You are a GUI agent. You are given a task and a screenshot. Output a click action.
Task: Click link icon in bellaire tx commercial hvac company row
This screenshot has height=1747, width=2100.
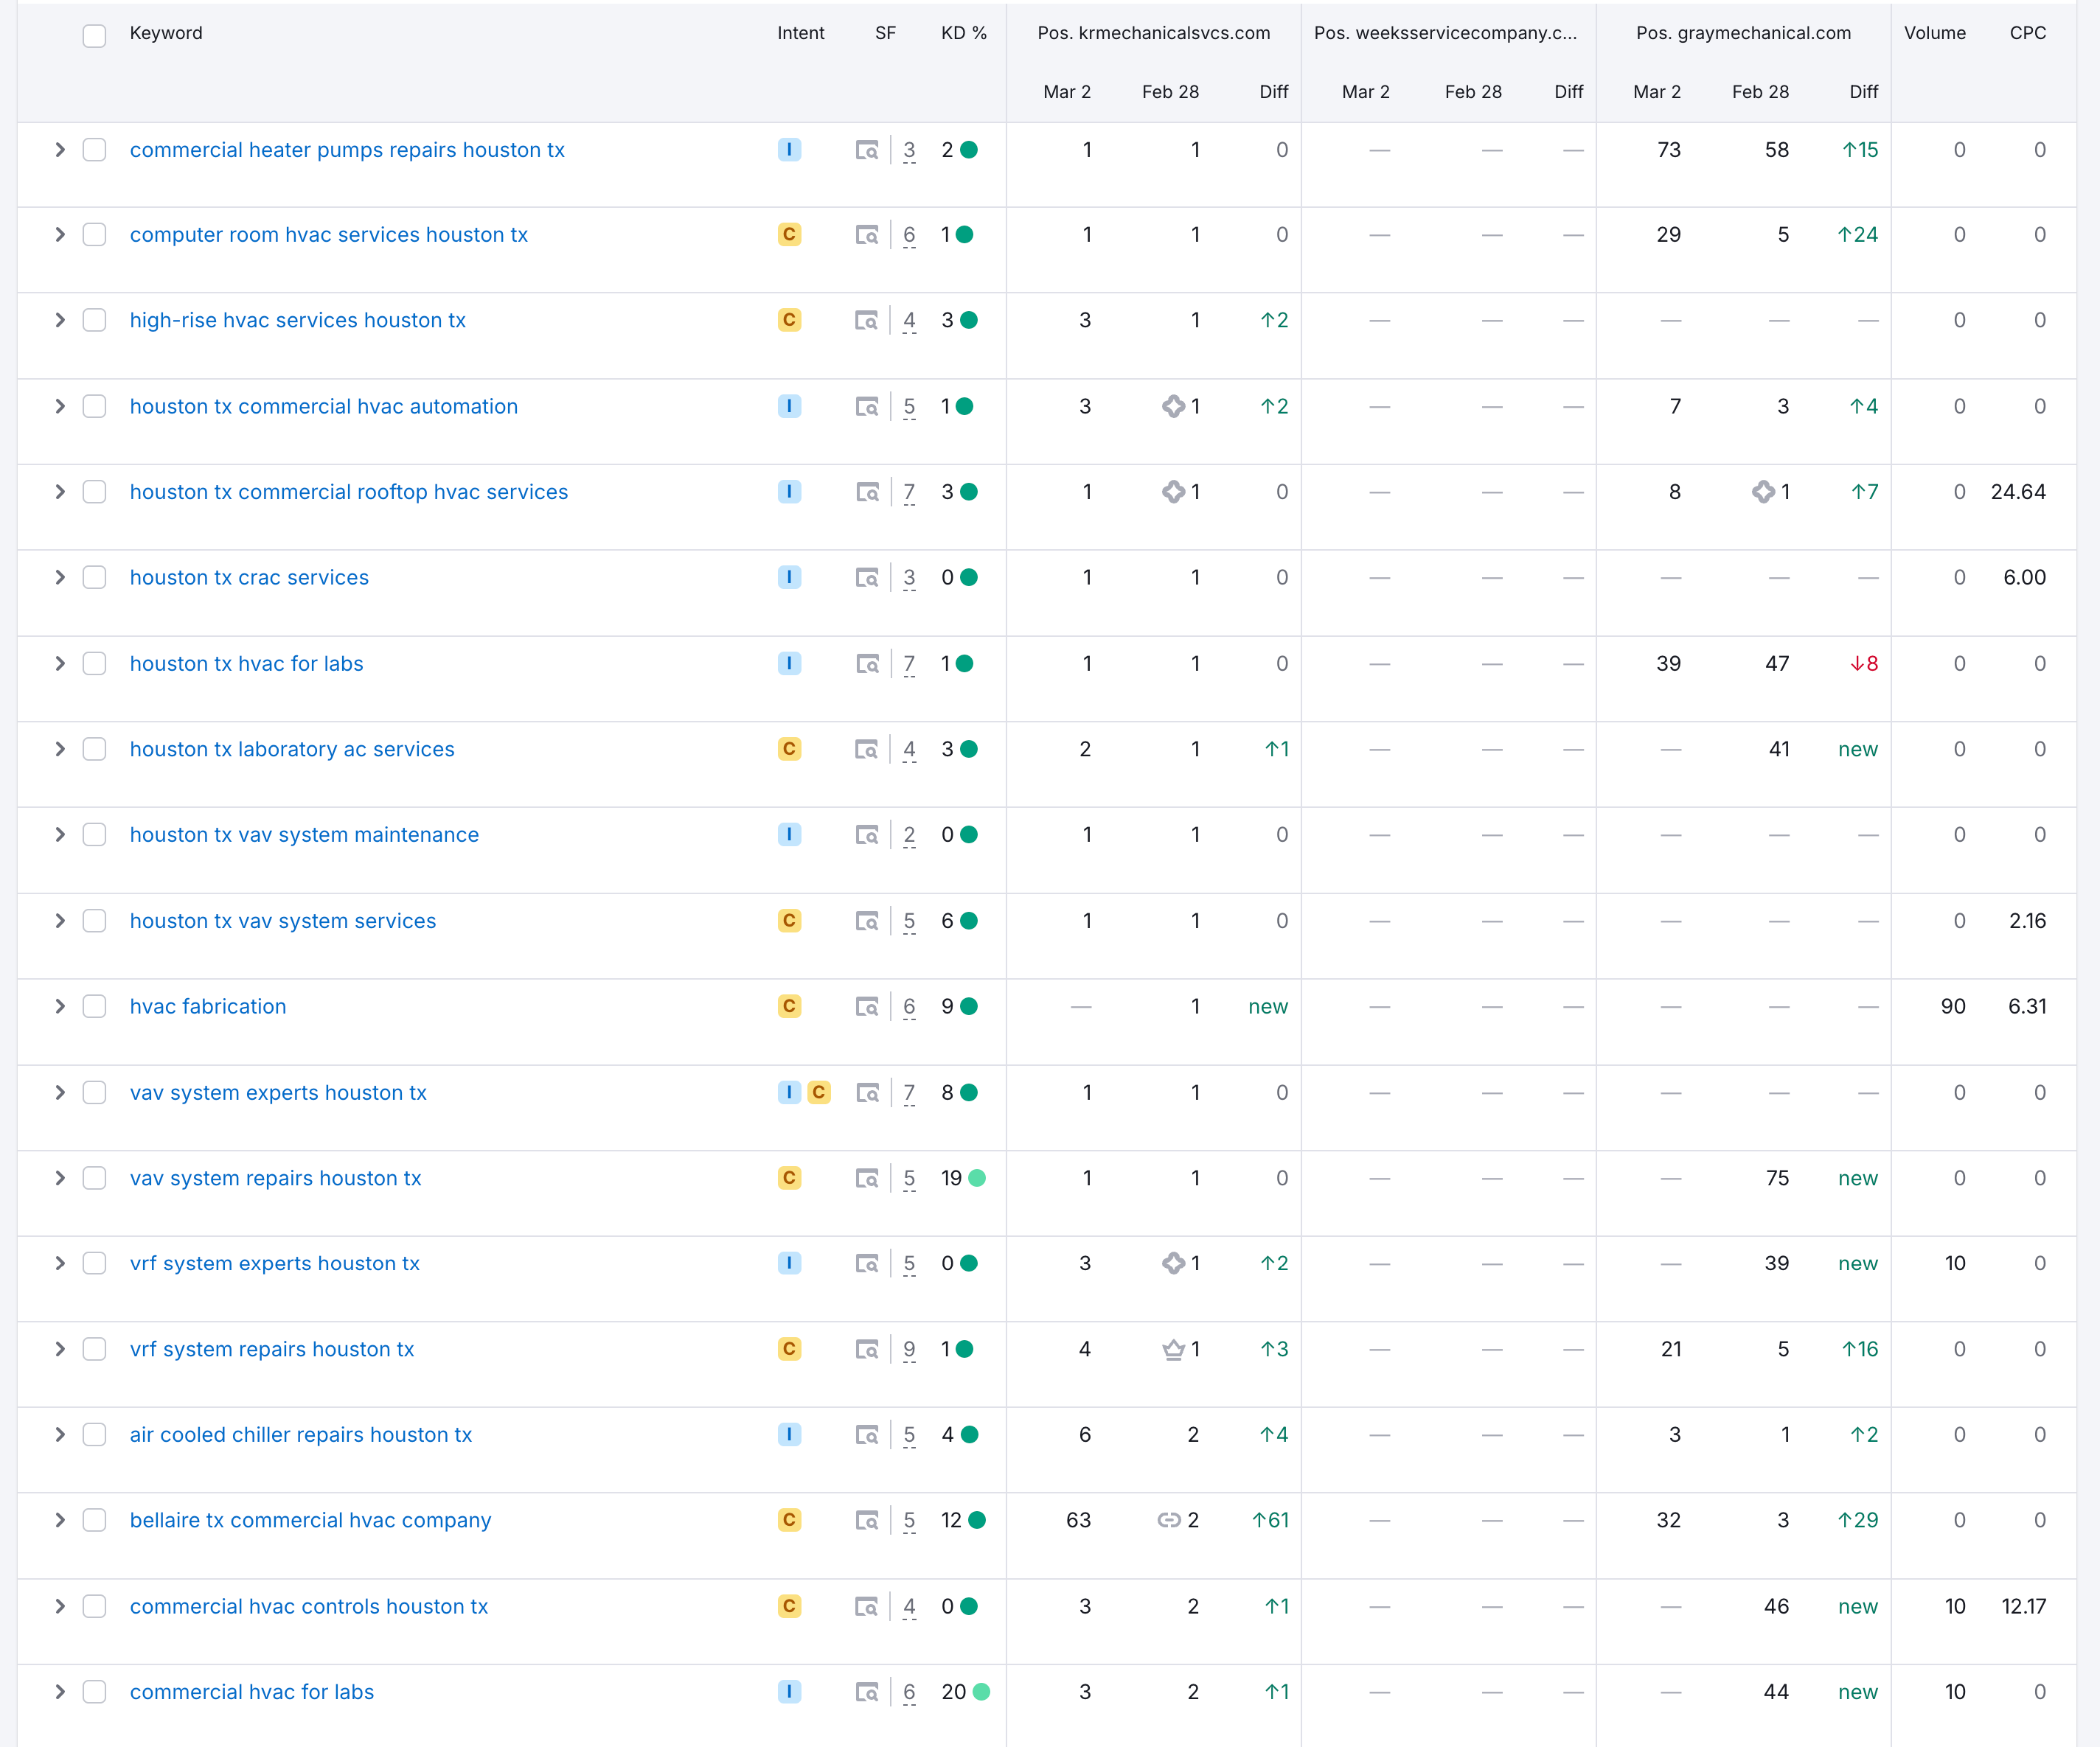(1169, 1520)
